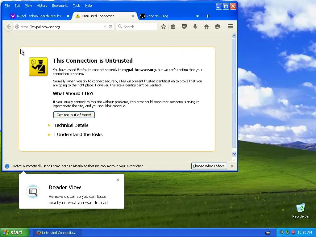Dismiss the Mozilla data notification bar
Screen dimensions: 316x237
click(232, 166)
